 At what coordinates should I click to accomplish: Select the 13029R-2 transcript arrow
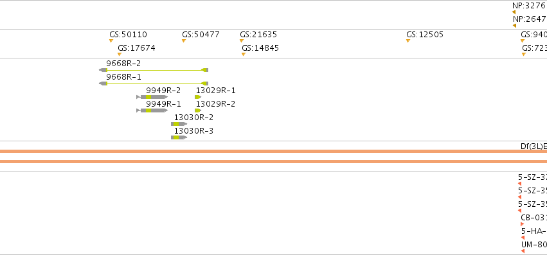click(198, 110)
